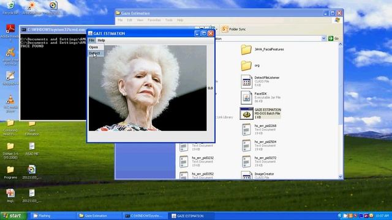Select the avast! Free Antivirus shortcut
392x220 pixels.
(10, 57)
